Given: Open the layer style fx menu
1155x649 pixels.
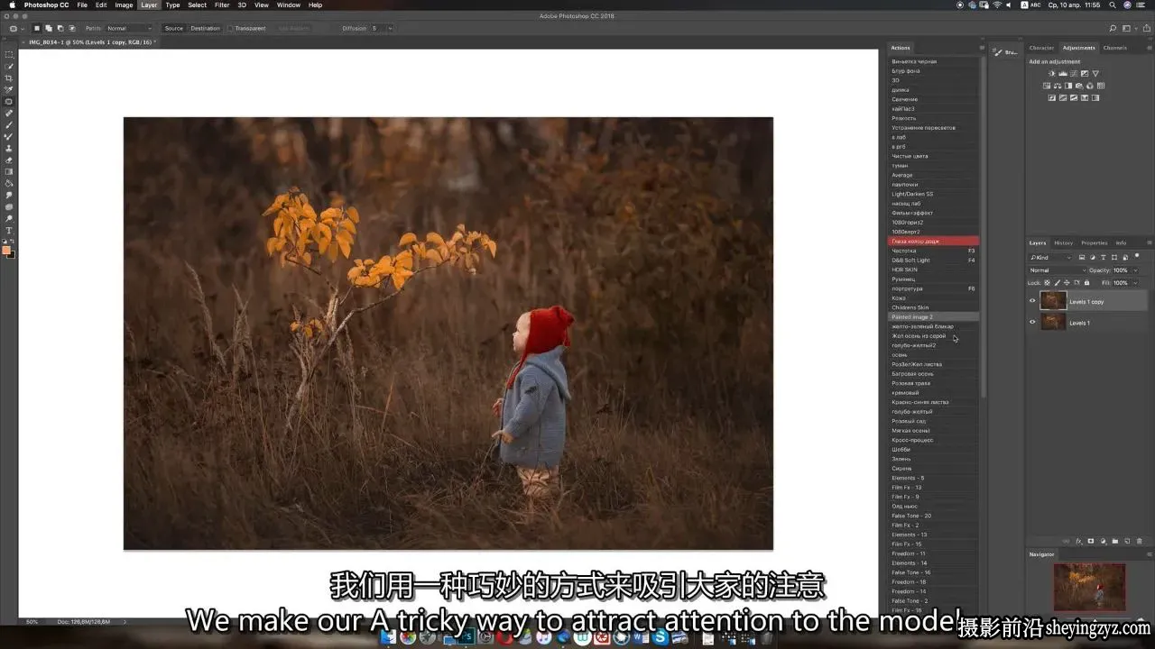Looking at the screenshot, I should click(x=1078, y=541).
